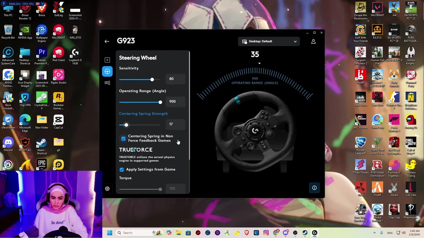Open the user account profile icon
Screen dimensions: 424x238
coord(313,41)
